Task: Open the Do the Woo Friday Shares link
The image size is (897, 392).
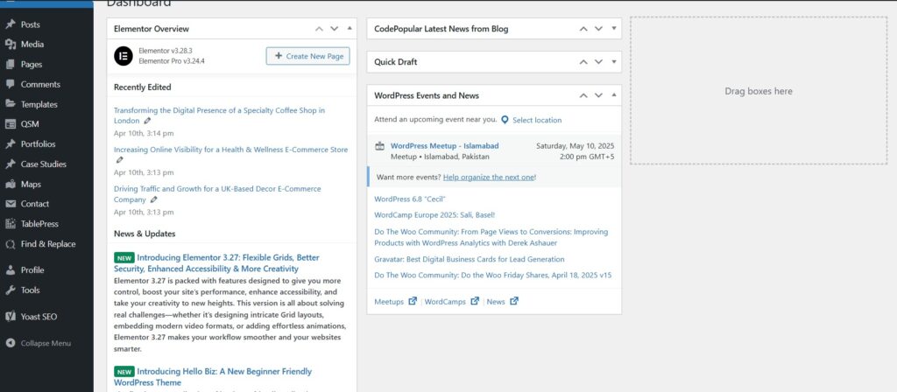Action: coord(492,276)
